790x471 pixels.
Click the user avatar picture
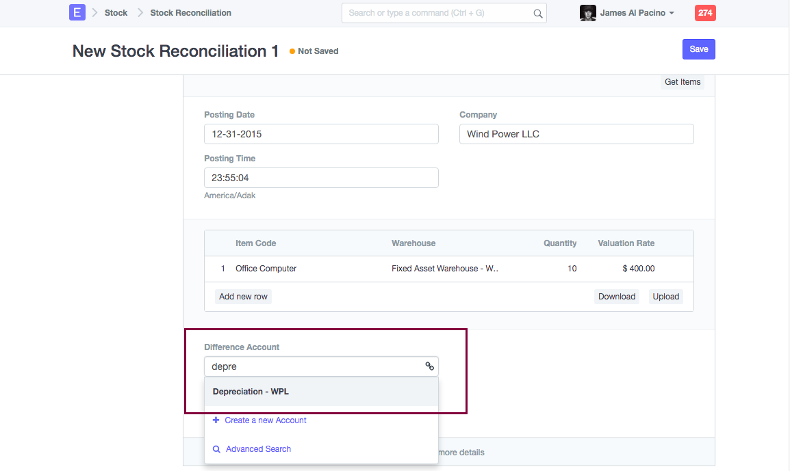point(587,13)
